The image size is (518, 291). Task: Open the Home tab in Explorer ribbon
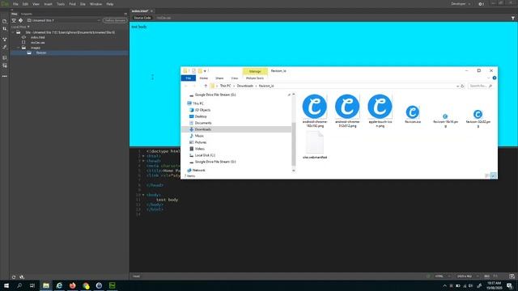(x=203, y=78)
